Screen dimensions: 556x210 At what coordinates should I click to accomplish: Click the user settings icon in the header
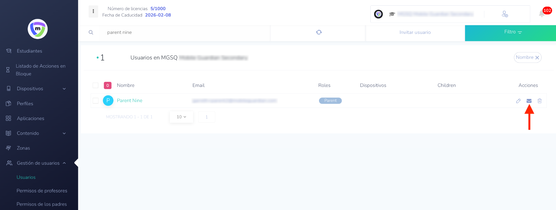tap(505, 14)
